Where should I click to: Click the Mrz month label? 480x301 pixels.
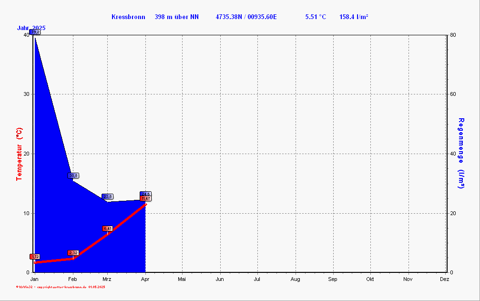click(107, 279)
